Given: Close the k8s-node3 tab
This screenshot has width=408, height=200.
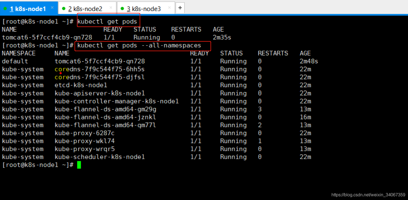Looking at the screenshot, I should [169, 8].
